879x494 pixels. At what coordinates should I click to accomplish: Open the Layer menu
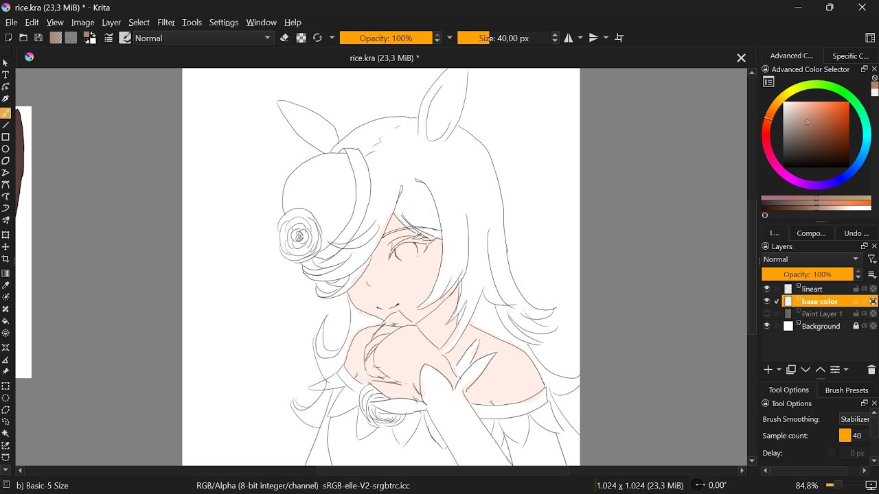pos(111,23)
